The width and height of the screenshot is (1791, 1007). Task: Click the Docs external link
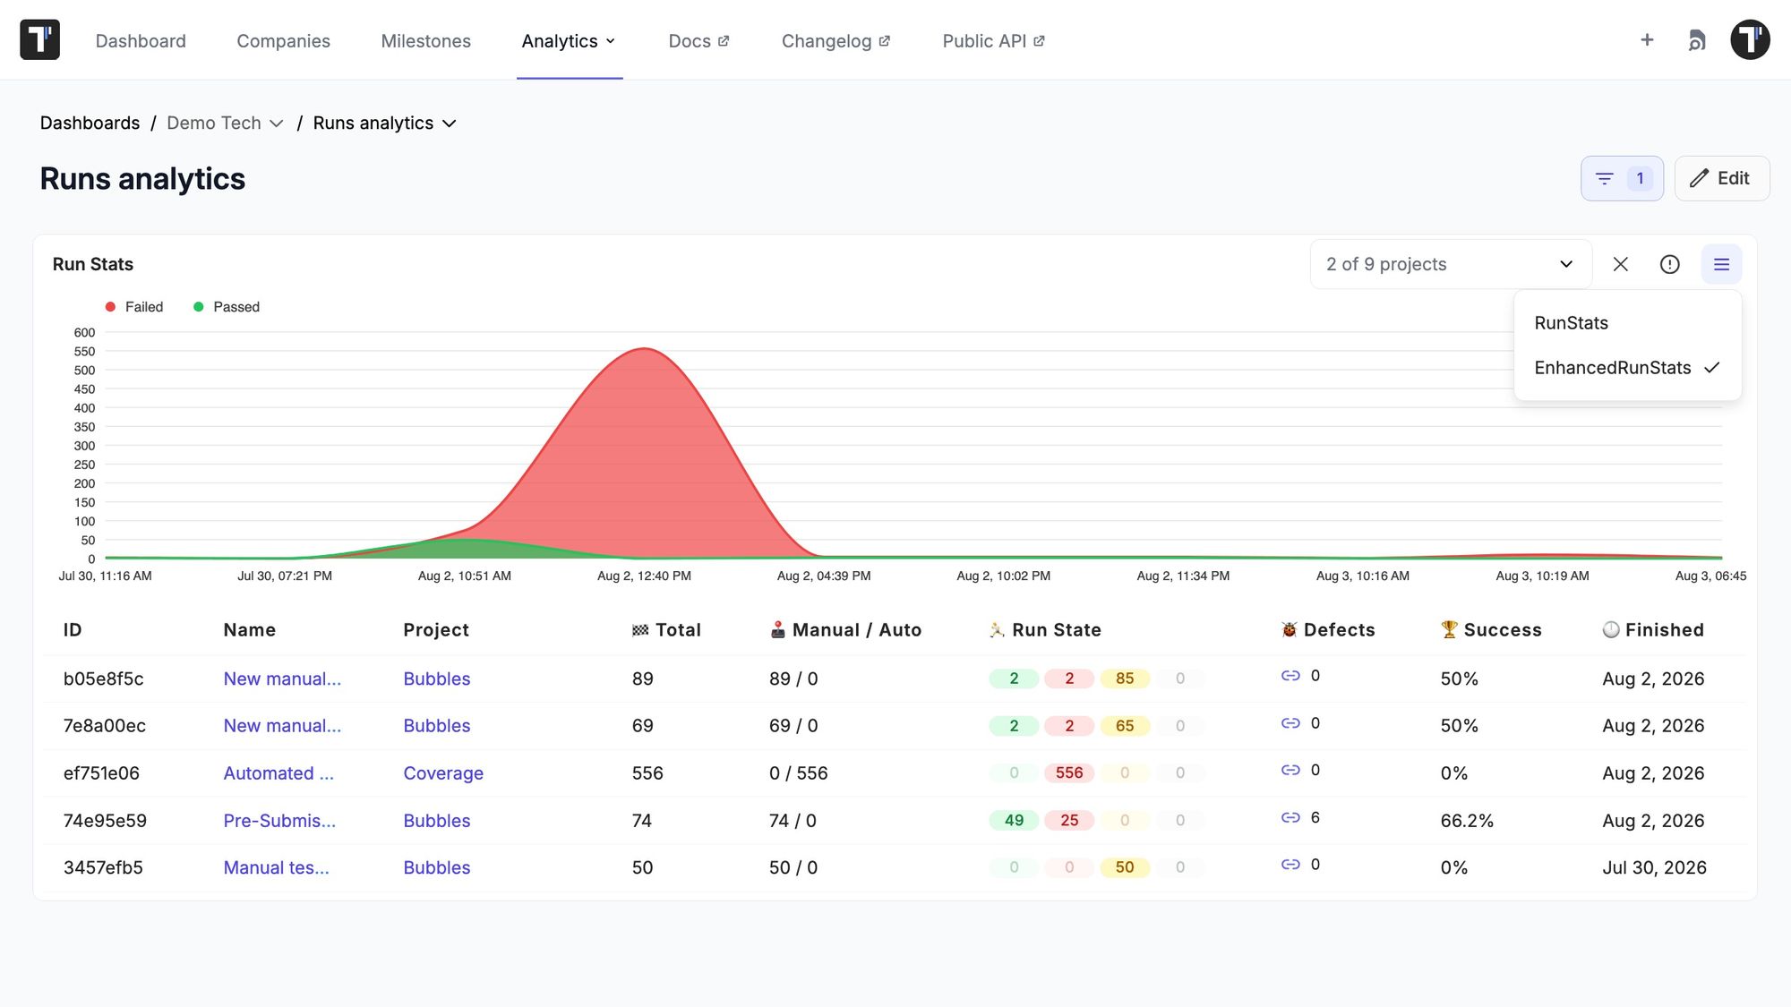698,41
